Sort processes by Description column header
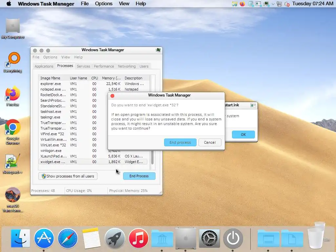Image resolution: width=336 pixels, height=252 pixels. [x=133, y=78]
